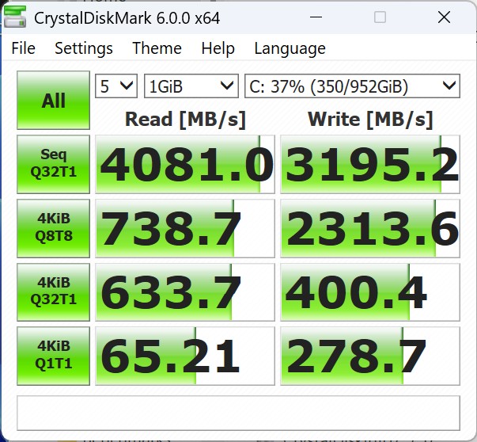Image resolution: width=477 pixels, height=442 pixels.
Task: Open the Language menu
Action: [x=290, y=48]
